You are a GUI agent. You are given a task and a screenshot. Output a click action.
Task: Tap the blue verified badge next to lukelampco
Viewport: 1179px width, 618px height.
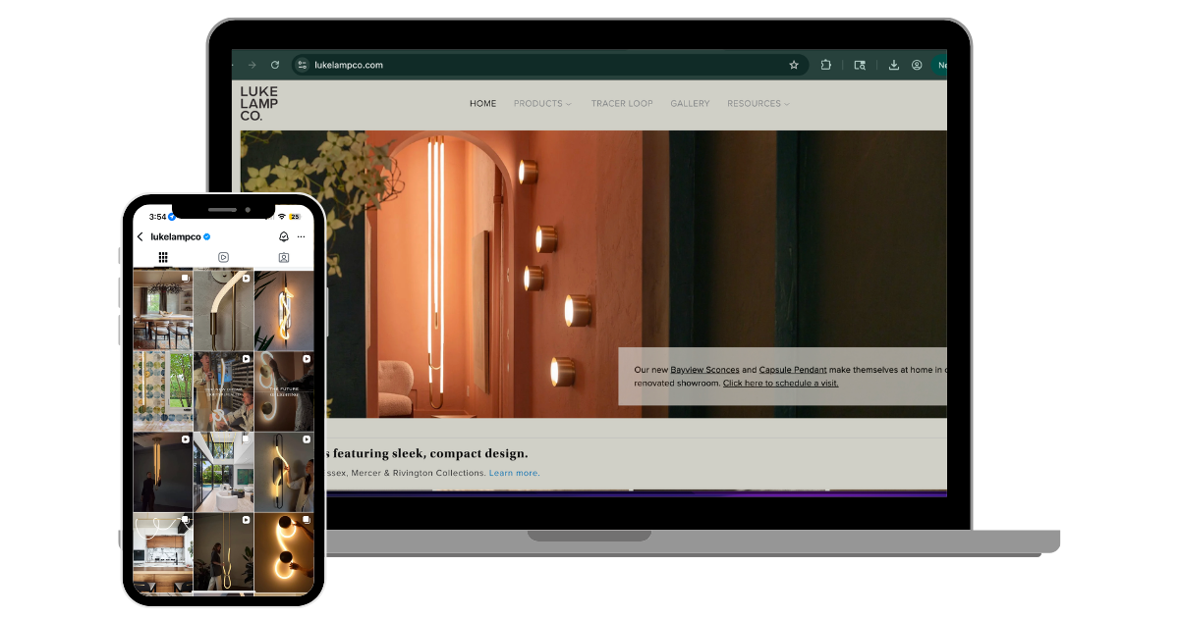coord(206,236)
